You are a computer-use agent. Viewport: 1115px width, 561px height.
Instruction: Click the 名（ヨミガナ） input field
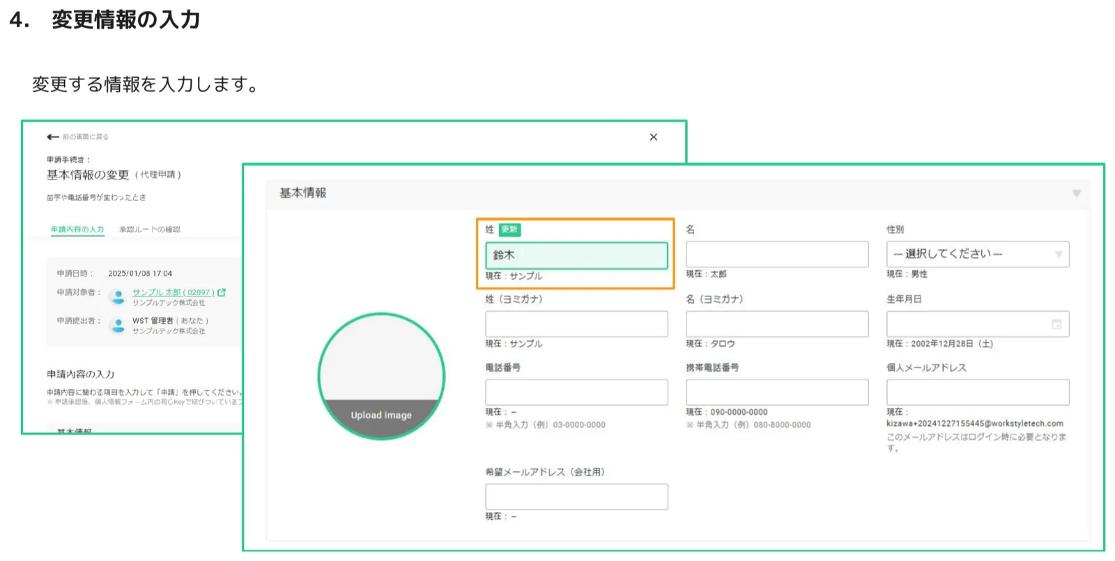pos(777,324)
